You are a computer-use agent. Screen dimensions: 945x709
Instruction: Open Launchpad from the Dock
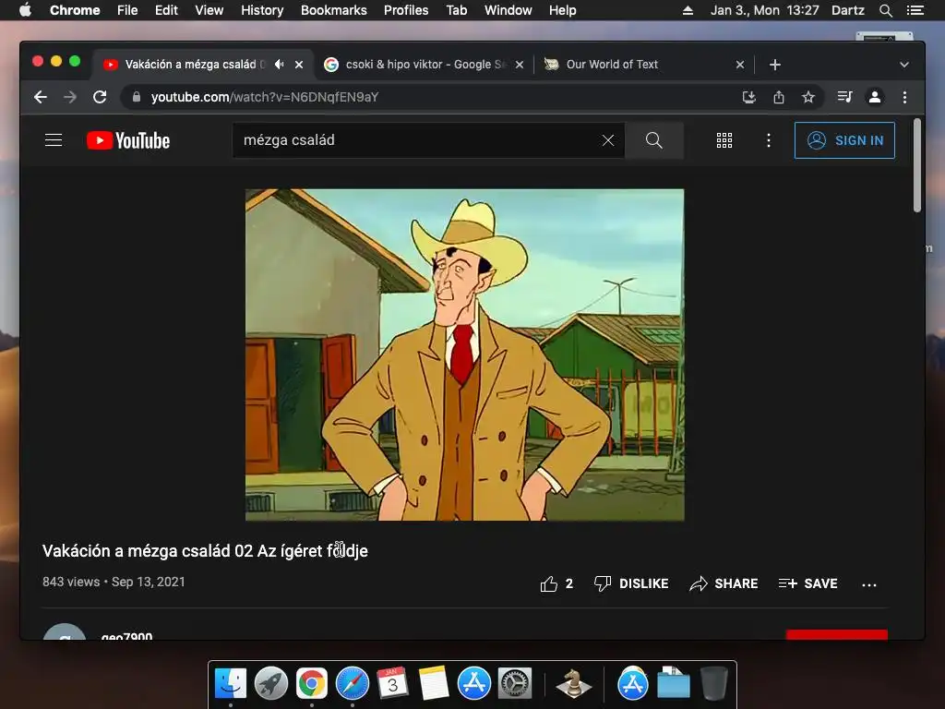270,684
